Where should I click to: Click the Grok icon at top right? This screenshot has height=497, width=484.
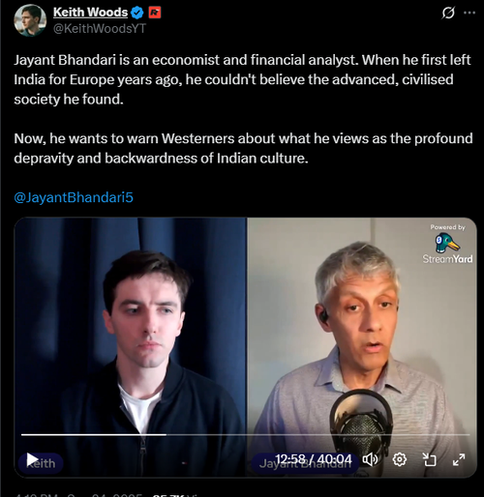(448, 13)
